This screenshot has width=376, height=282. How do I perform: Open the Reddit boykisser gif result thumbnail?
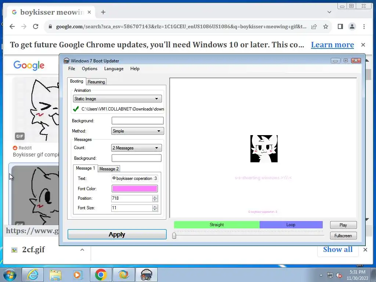coord(36,109)
